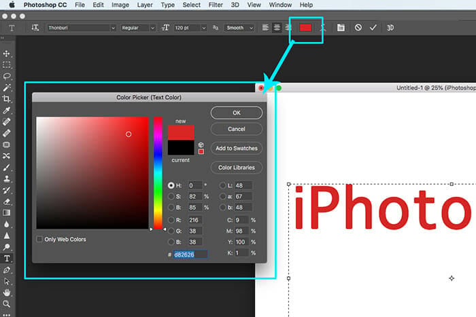Open the File menu
Screen dimensions: 476x317
coord(80,5)
